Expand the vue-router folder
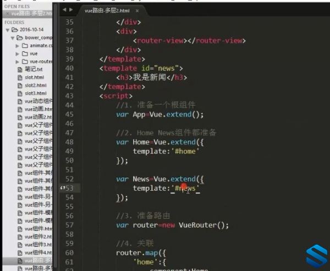The height and width of the screenshot is (271, 330). click(17, 62)
